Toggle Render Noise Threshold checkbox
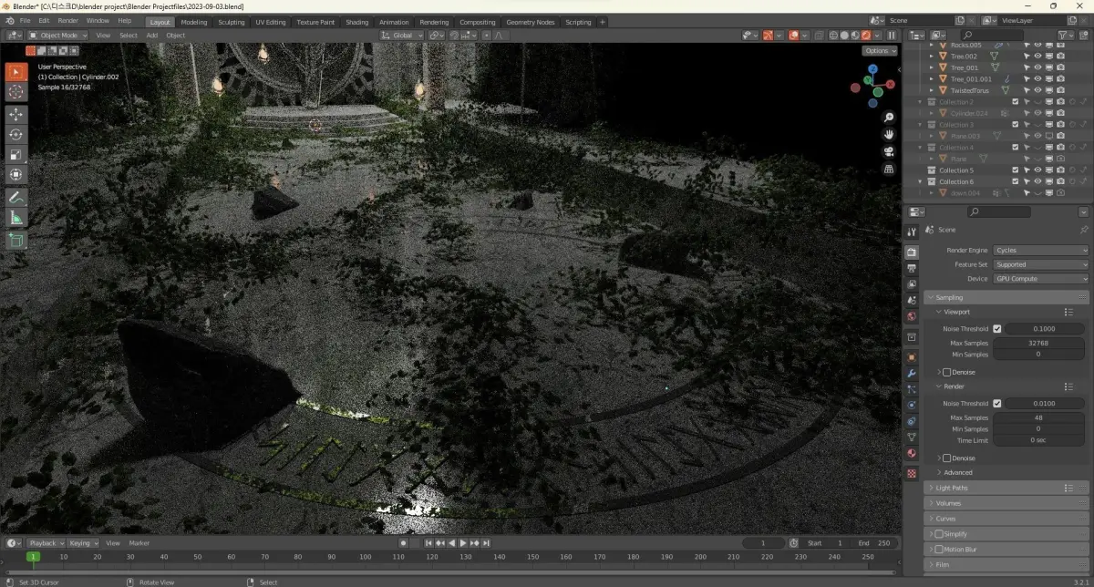Screen dimensions: 1094x587 coord(996,403)
